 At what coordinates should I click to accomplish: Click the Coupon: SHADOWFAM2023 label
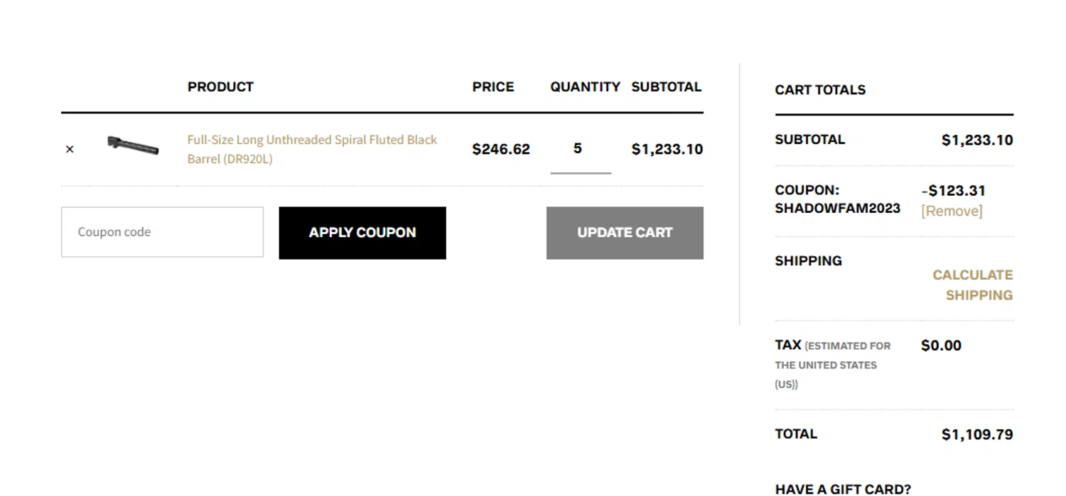click(837, 199)
